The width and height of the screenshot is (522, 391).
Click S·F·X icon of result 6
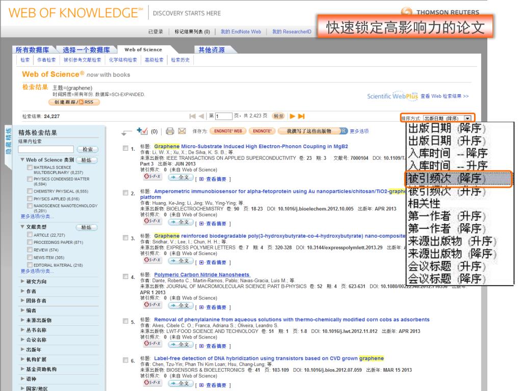152,383
